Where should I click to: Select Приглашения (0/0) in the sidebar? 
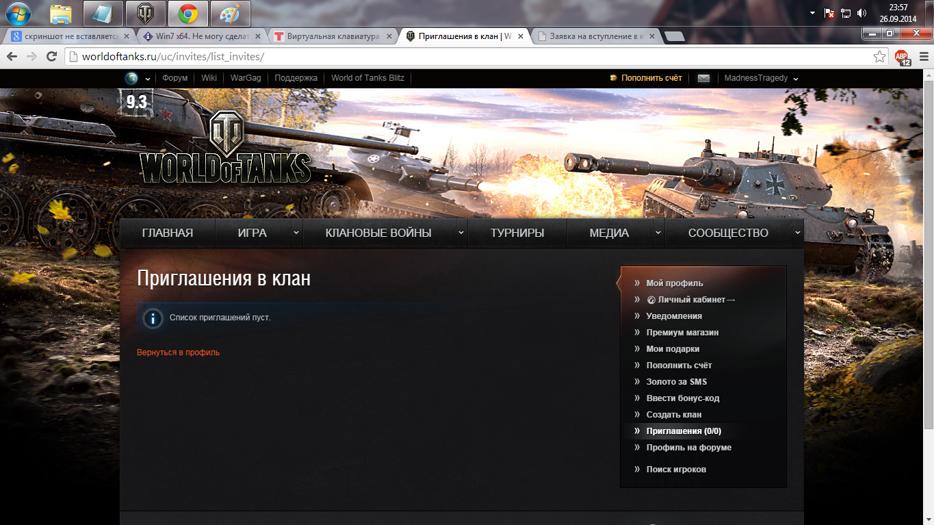tap(684, 431)
